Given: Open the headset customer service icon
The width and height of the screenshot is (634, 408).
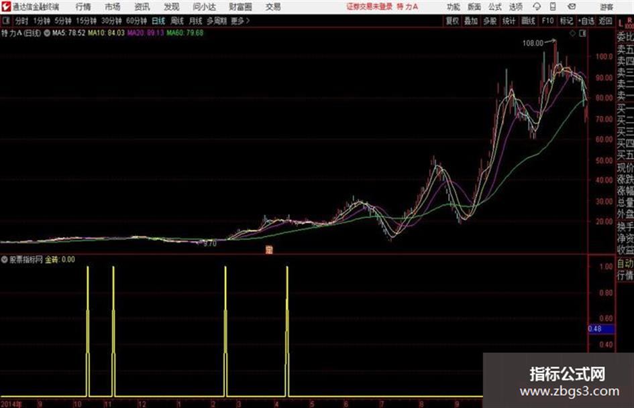Looking at the screenshot, I should (x=537, y=7).
